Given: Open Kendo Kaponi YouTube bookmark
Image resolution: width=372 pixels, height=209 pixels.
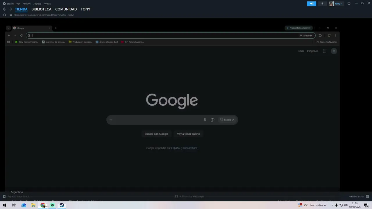Looking at the screenshot, I should [x=132, y=42].
